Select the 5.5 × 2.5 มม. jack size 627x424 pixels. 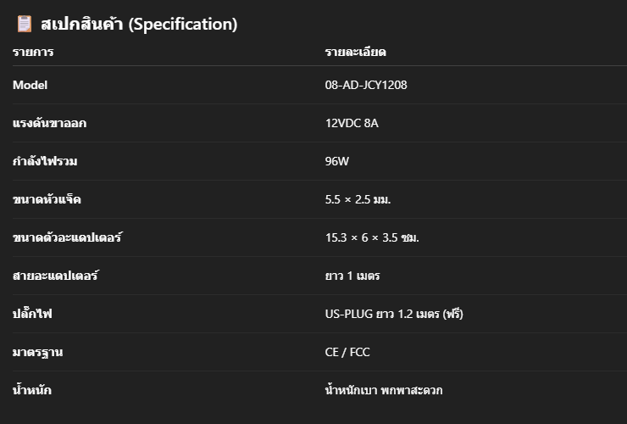(x=358, y=199)
